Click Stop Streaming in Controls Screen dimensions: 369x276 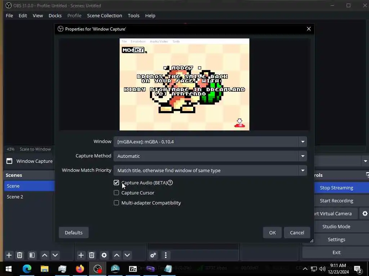pos(337,188)
